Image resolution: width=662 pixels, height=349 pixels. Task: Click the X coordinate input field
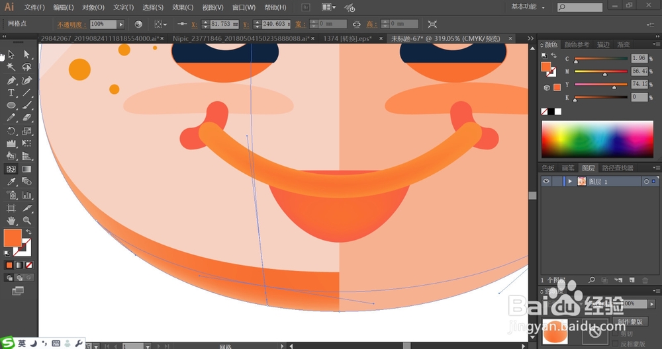[224, 24]
